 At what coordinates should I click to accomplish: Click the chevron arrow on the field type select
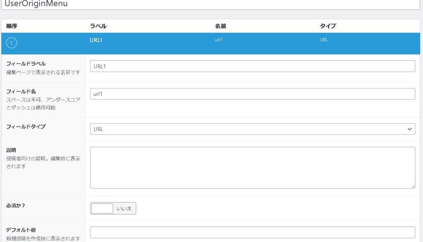click(409, 129)
